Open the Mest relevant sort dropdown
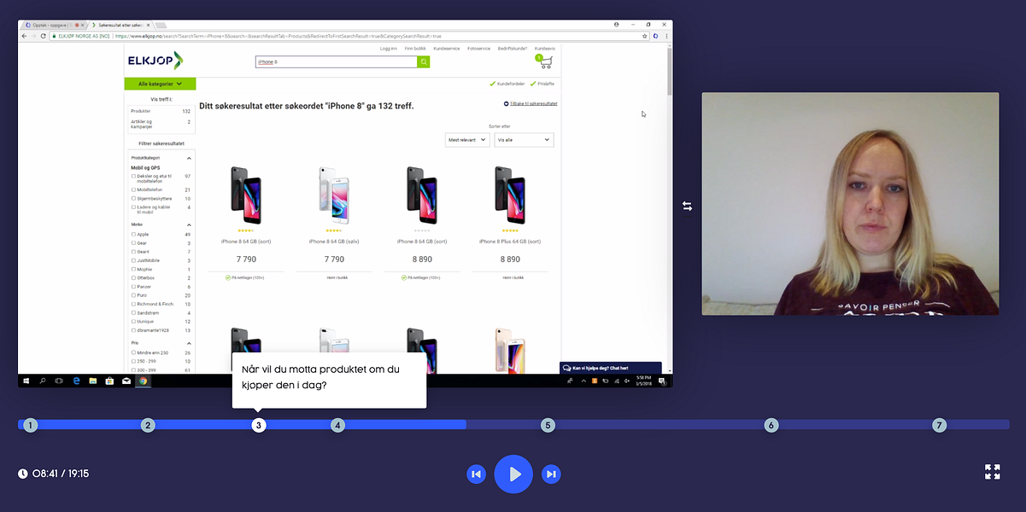This screenshot has height=512, width=1026. [x=467, y=140]
